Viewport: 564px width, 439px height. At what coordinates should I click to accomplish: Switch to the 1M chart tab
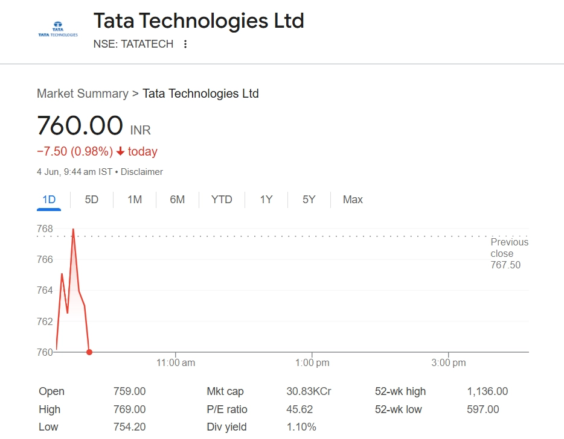135,200
